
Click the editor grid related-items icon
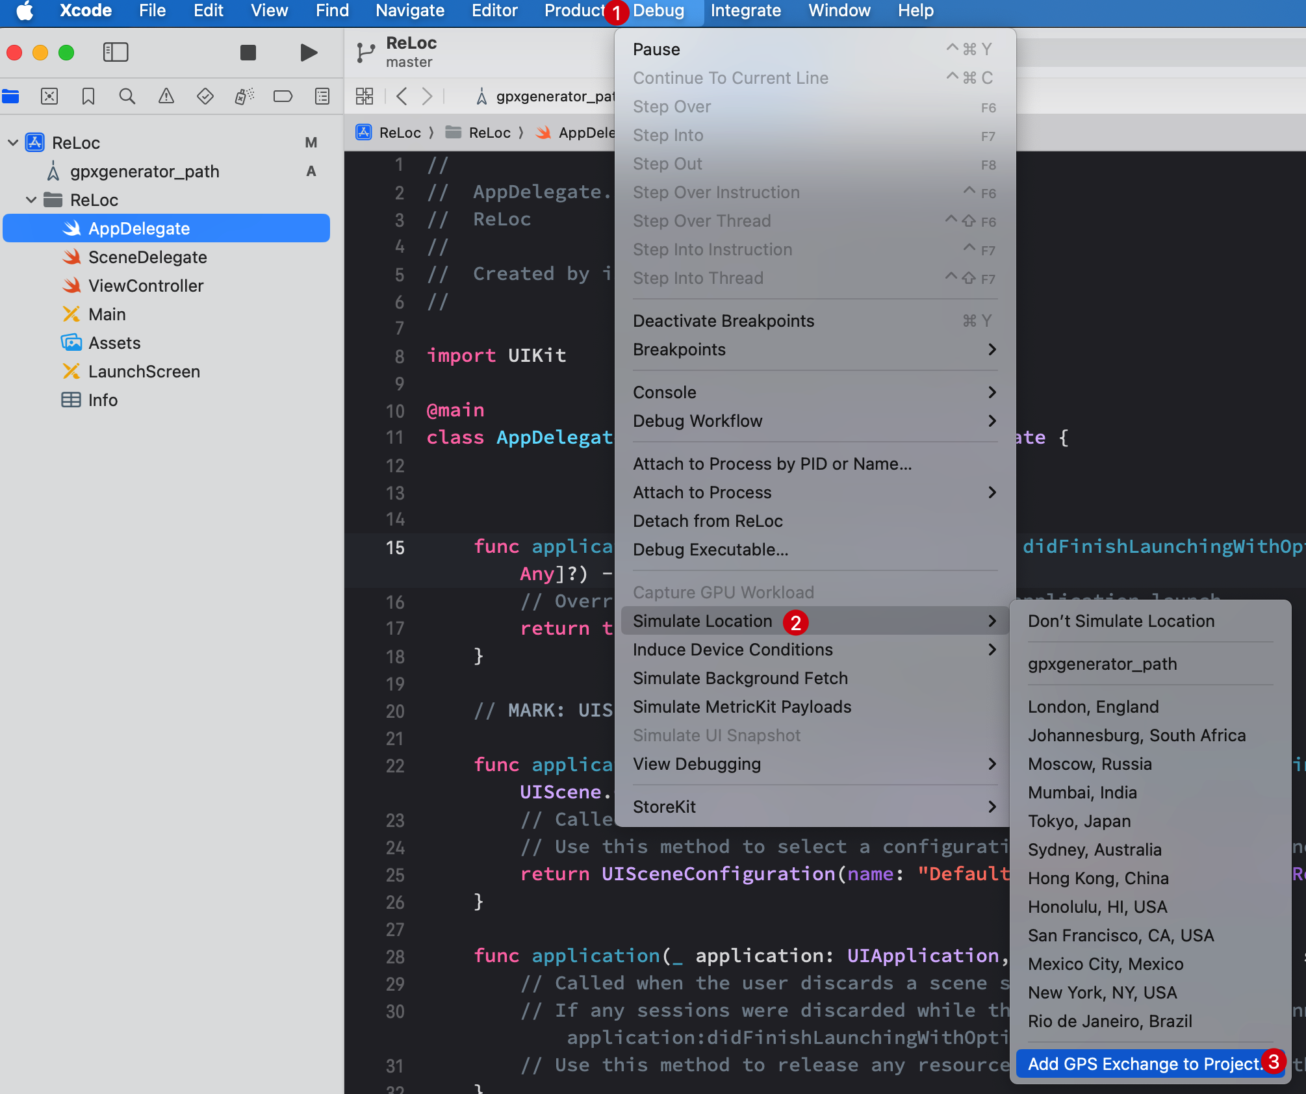coord(365,97)
